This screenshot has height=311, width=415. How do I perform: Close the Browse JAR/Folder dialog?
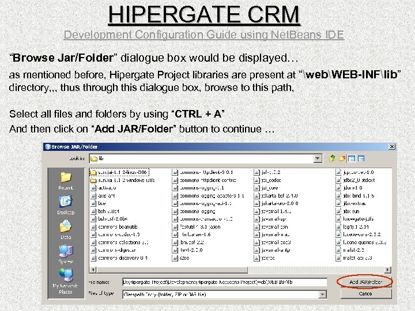(392, 147)
